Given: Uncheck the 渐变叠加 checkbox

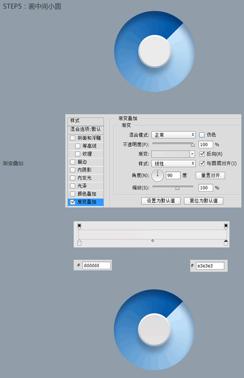Looking at the screenshot, I should click(x=73, y=202).
